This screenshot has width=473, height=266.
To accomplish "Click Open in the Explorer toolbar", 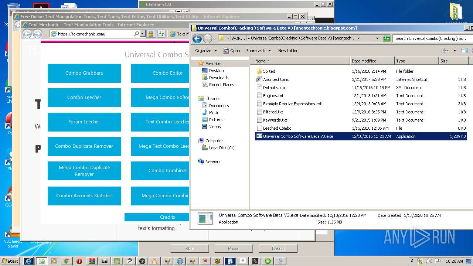I will coord(232,51).
